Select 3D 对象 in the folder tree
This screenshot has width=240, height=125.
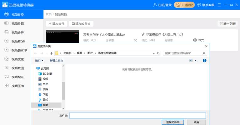click(45, 74)
